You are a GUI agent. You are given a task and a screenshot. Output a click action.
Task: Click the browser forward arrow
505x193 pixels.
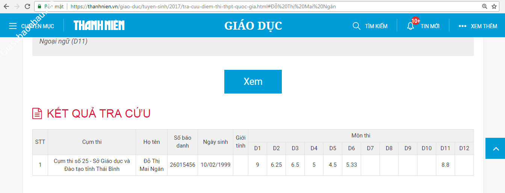tap(17, 6)
